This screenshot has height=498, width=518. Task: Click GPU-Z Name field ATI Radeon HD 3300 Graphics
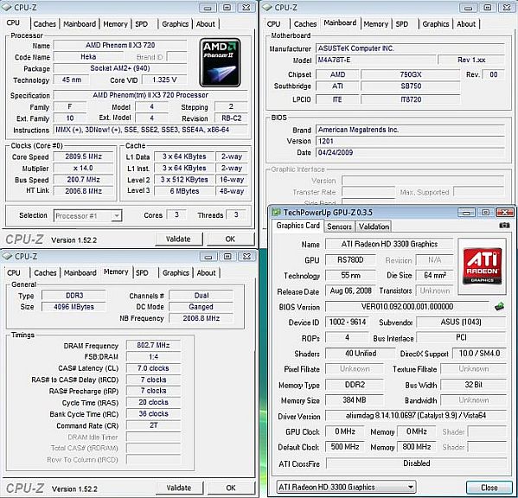pyautogui.click(x=389, y=244)
